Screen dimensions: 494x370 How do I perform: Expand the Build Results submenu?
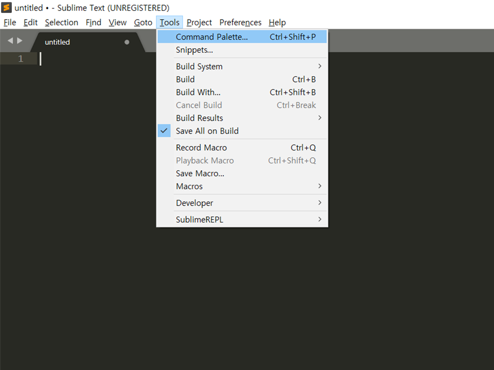pos(242,118)
